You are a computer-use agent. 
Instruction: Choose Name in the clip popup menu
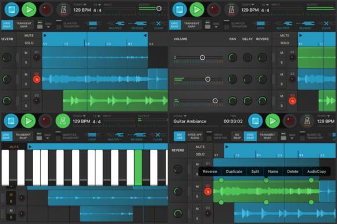coord(273,171)
